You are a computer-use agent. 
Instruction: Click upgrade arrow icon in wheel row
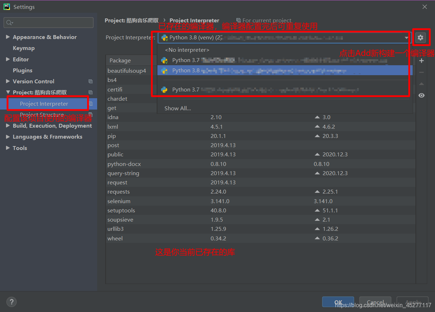pos(317,239)
